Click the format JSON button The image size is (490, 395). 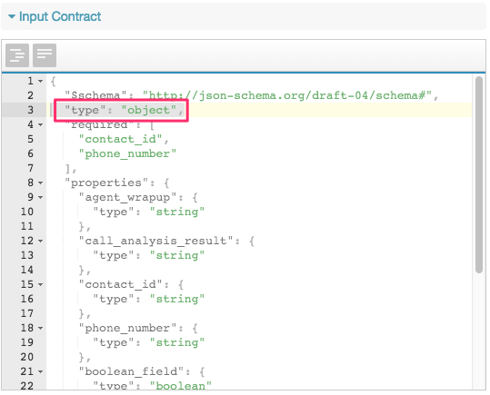(17, 55)
